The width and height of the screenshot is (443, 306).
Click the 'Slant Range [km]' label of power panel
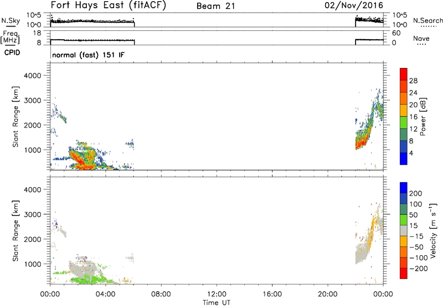click(x=16, y=117)
